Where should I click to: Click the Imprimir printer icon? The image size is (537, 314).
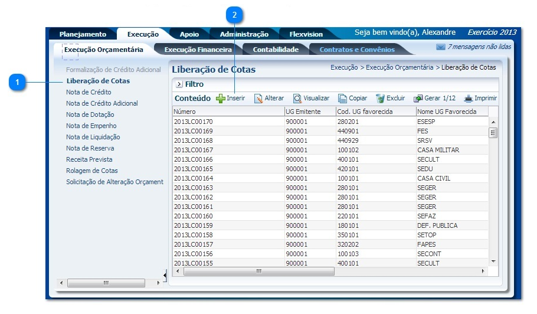point(469,99)
